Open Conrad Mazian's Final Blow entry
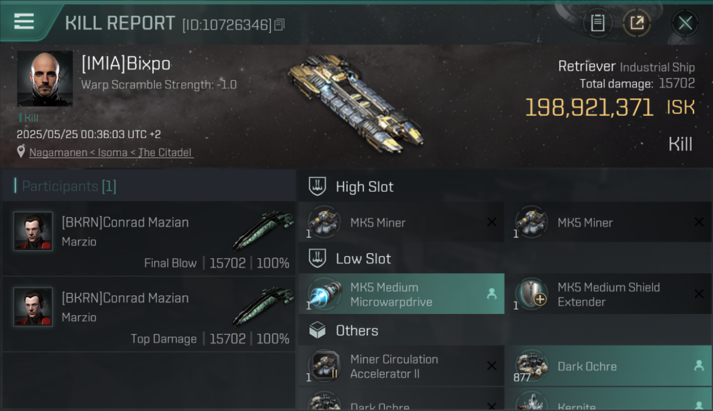 click(149, 238)
